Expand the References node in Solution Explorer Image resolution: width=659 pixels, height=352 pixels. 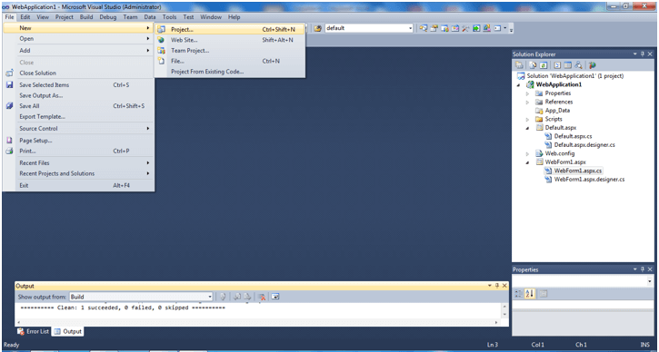[x=527, y=102]
